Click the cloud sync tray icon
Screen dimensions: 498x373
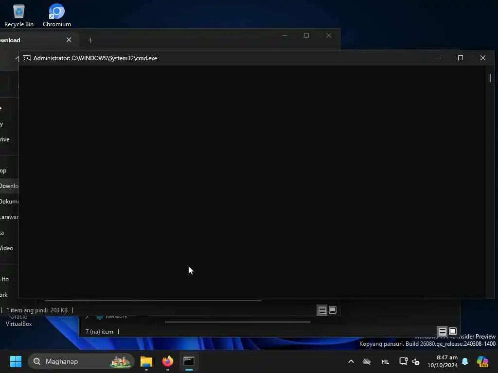367,361
